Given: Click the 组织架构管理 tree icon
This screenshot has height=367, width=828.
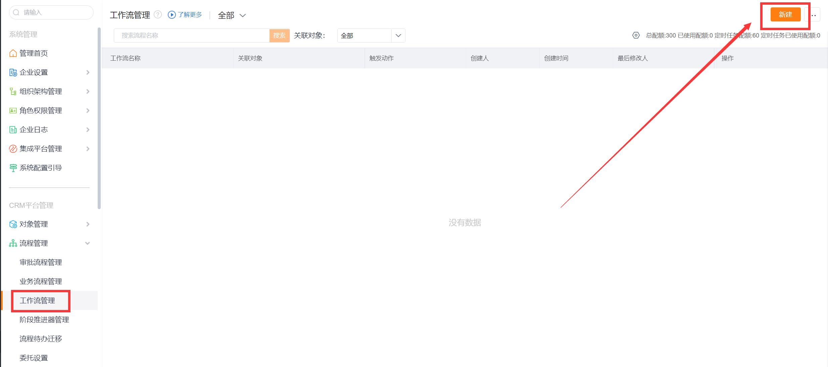Looking at the screenshot, I should tap(13, 91).
